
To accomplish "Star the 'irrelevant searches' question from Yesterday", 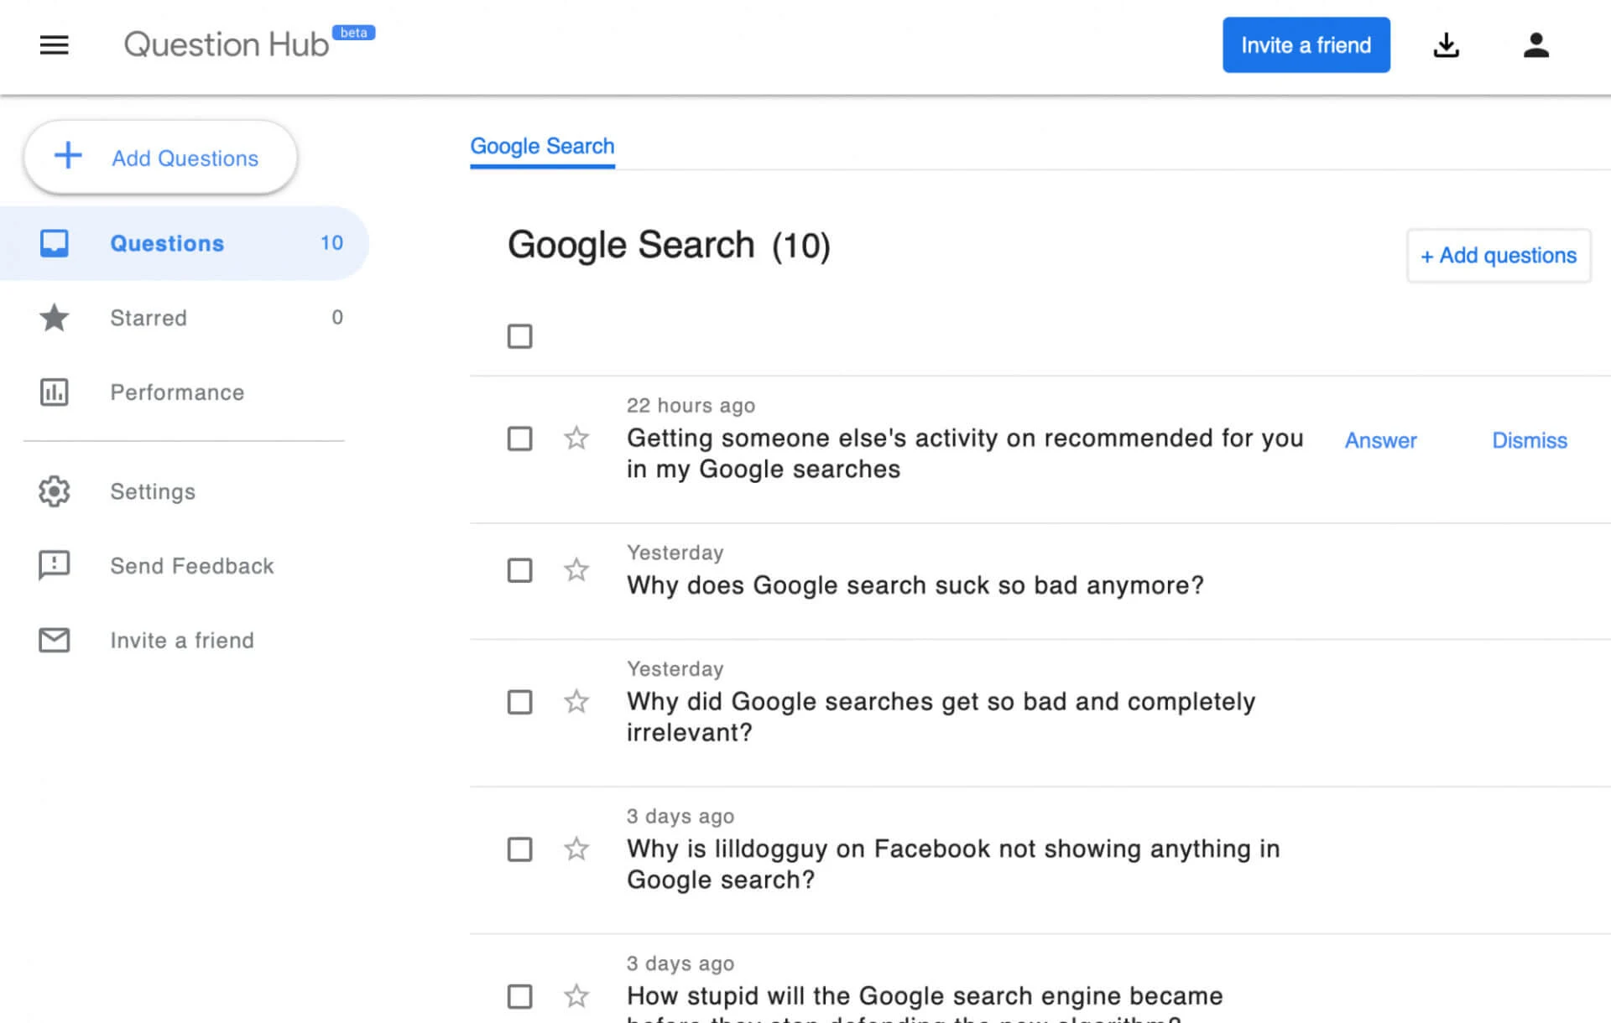I will (x=576, y=702).
